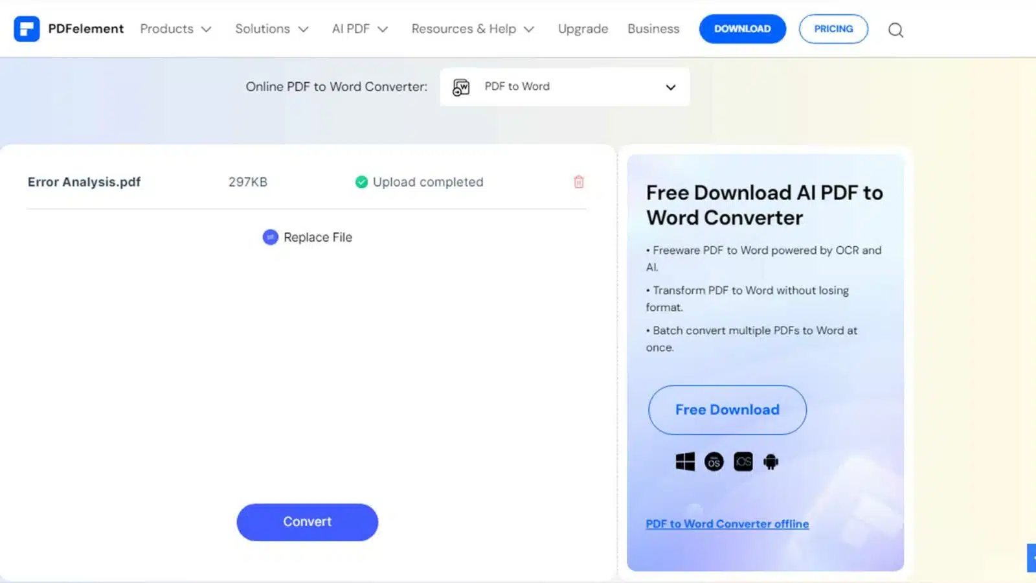Open PDF to Word Converter offline link
Screen dimensions: 1036x583
tap(727, 523)
